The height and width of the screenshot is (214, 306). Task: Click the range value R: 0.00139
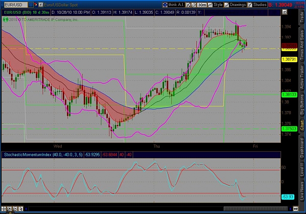point(186,12)
